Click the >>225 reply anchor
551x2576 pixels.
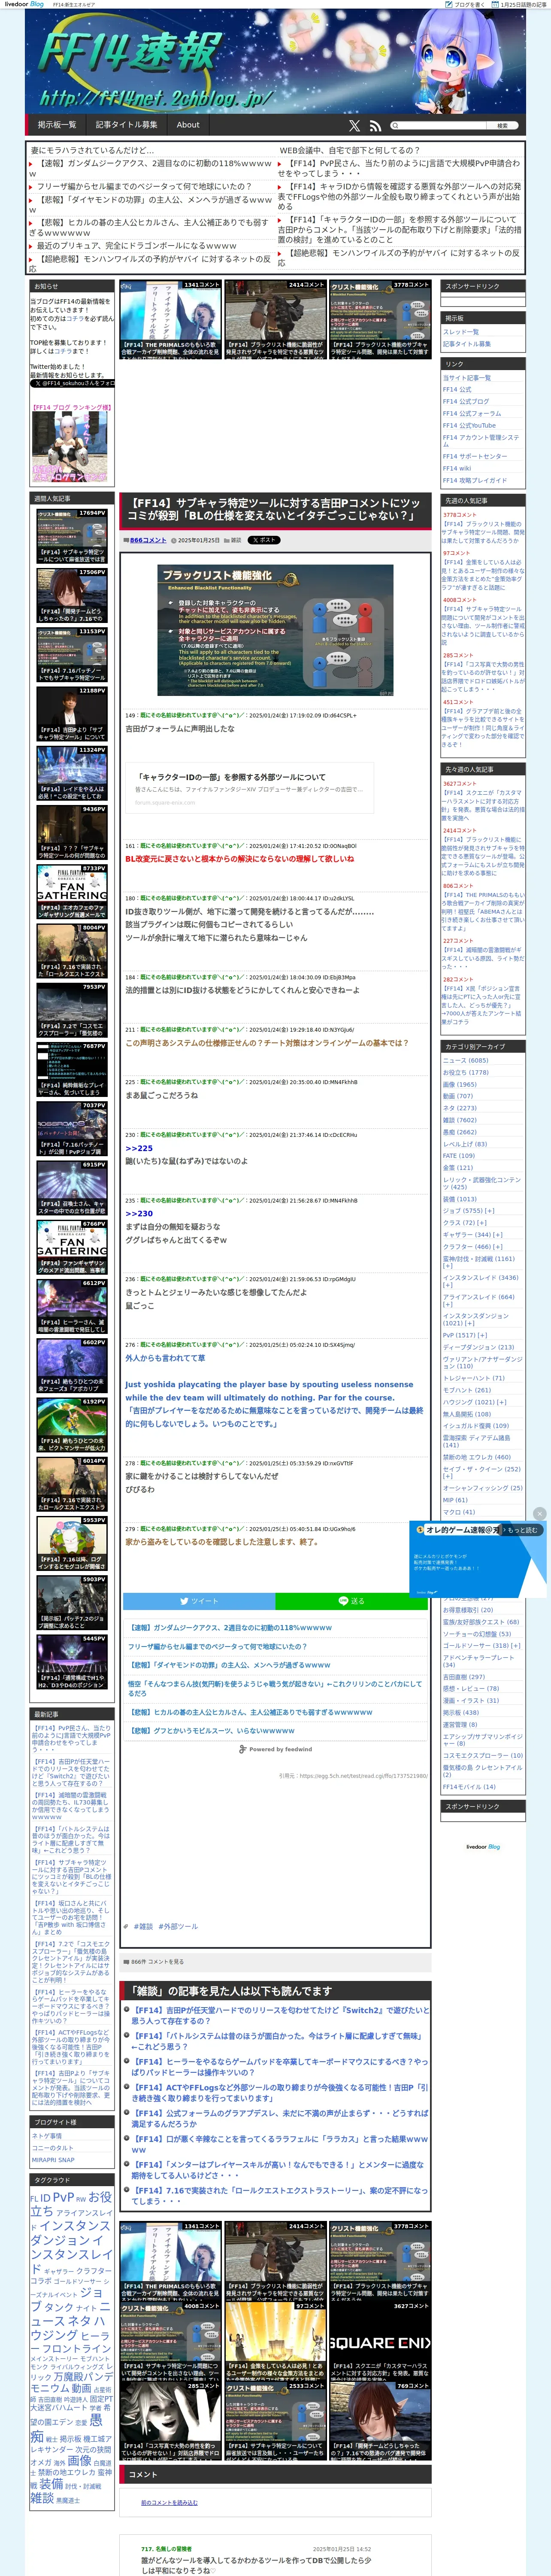(139, 1148)
